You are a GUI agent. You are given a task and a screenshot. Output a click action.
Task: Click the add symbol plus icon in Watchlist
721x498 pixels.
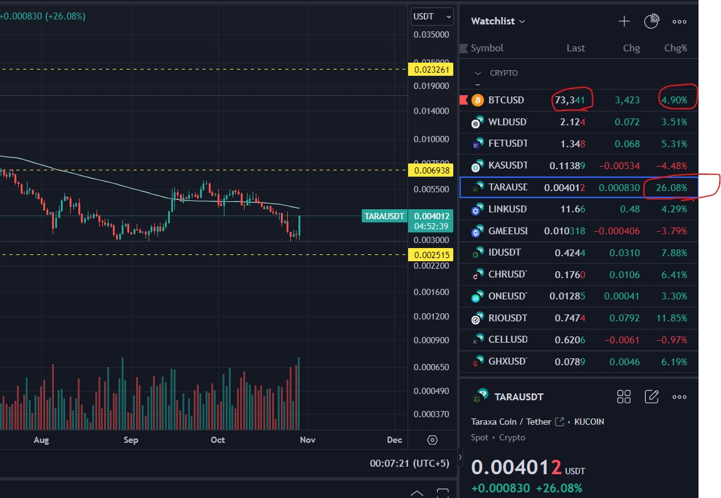pos(624,21)
